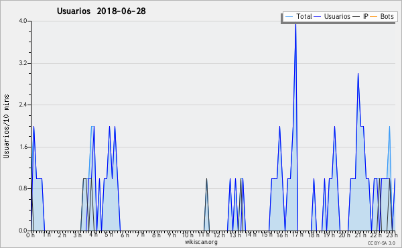This screenshot has height=248, width=402.
Task: Click the peak of 3 near 21 h
Action: 358,74
